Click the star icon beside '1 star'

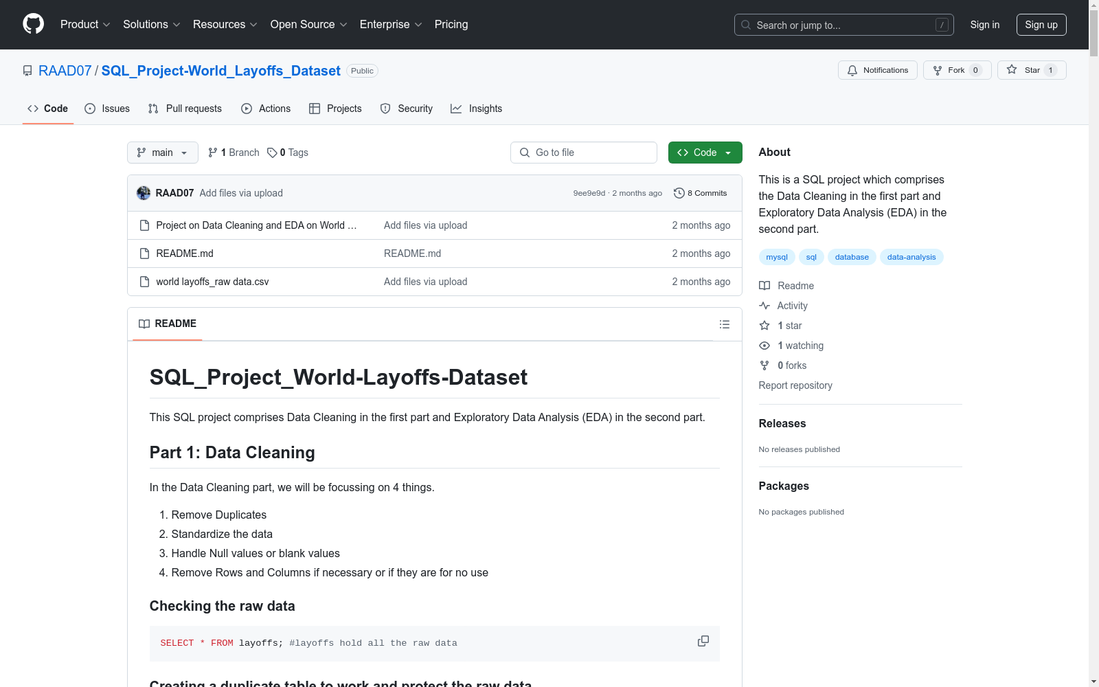pos(764,326)
